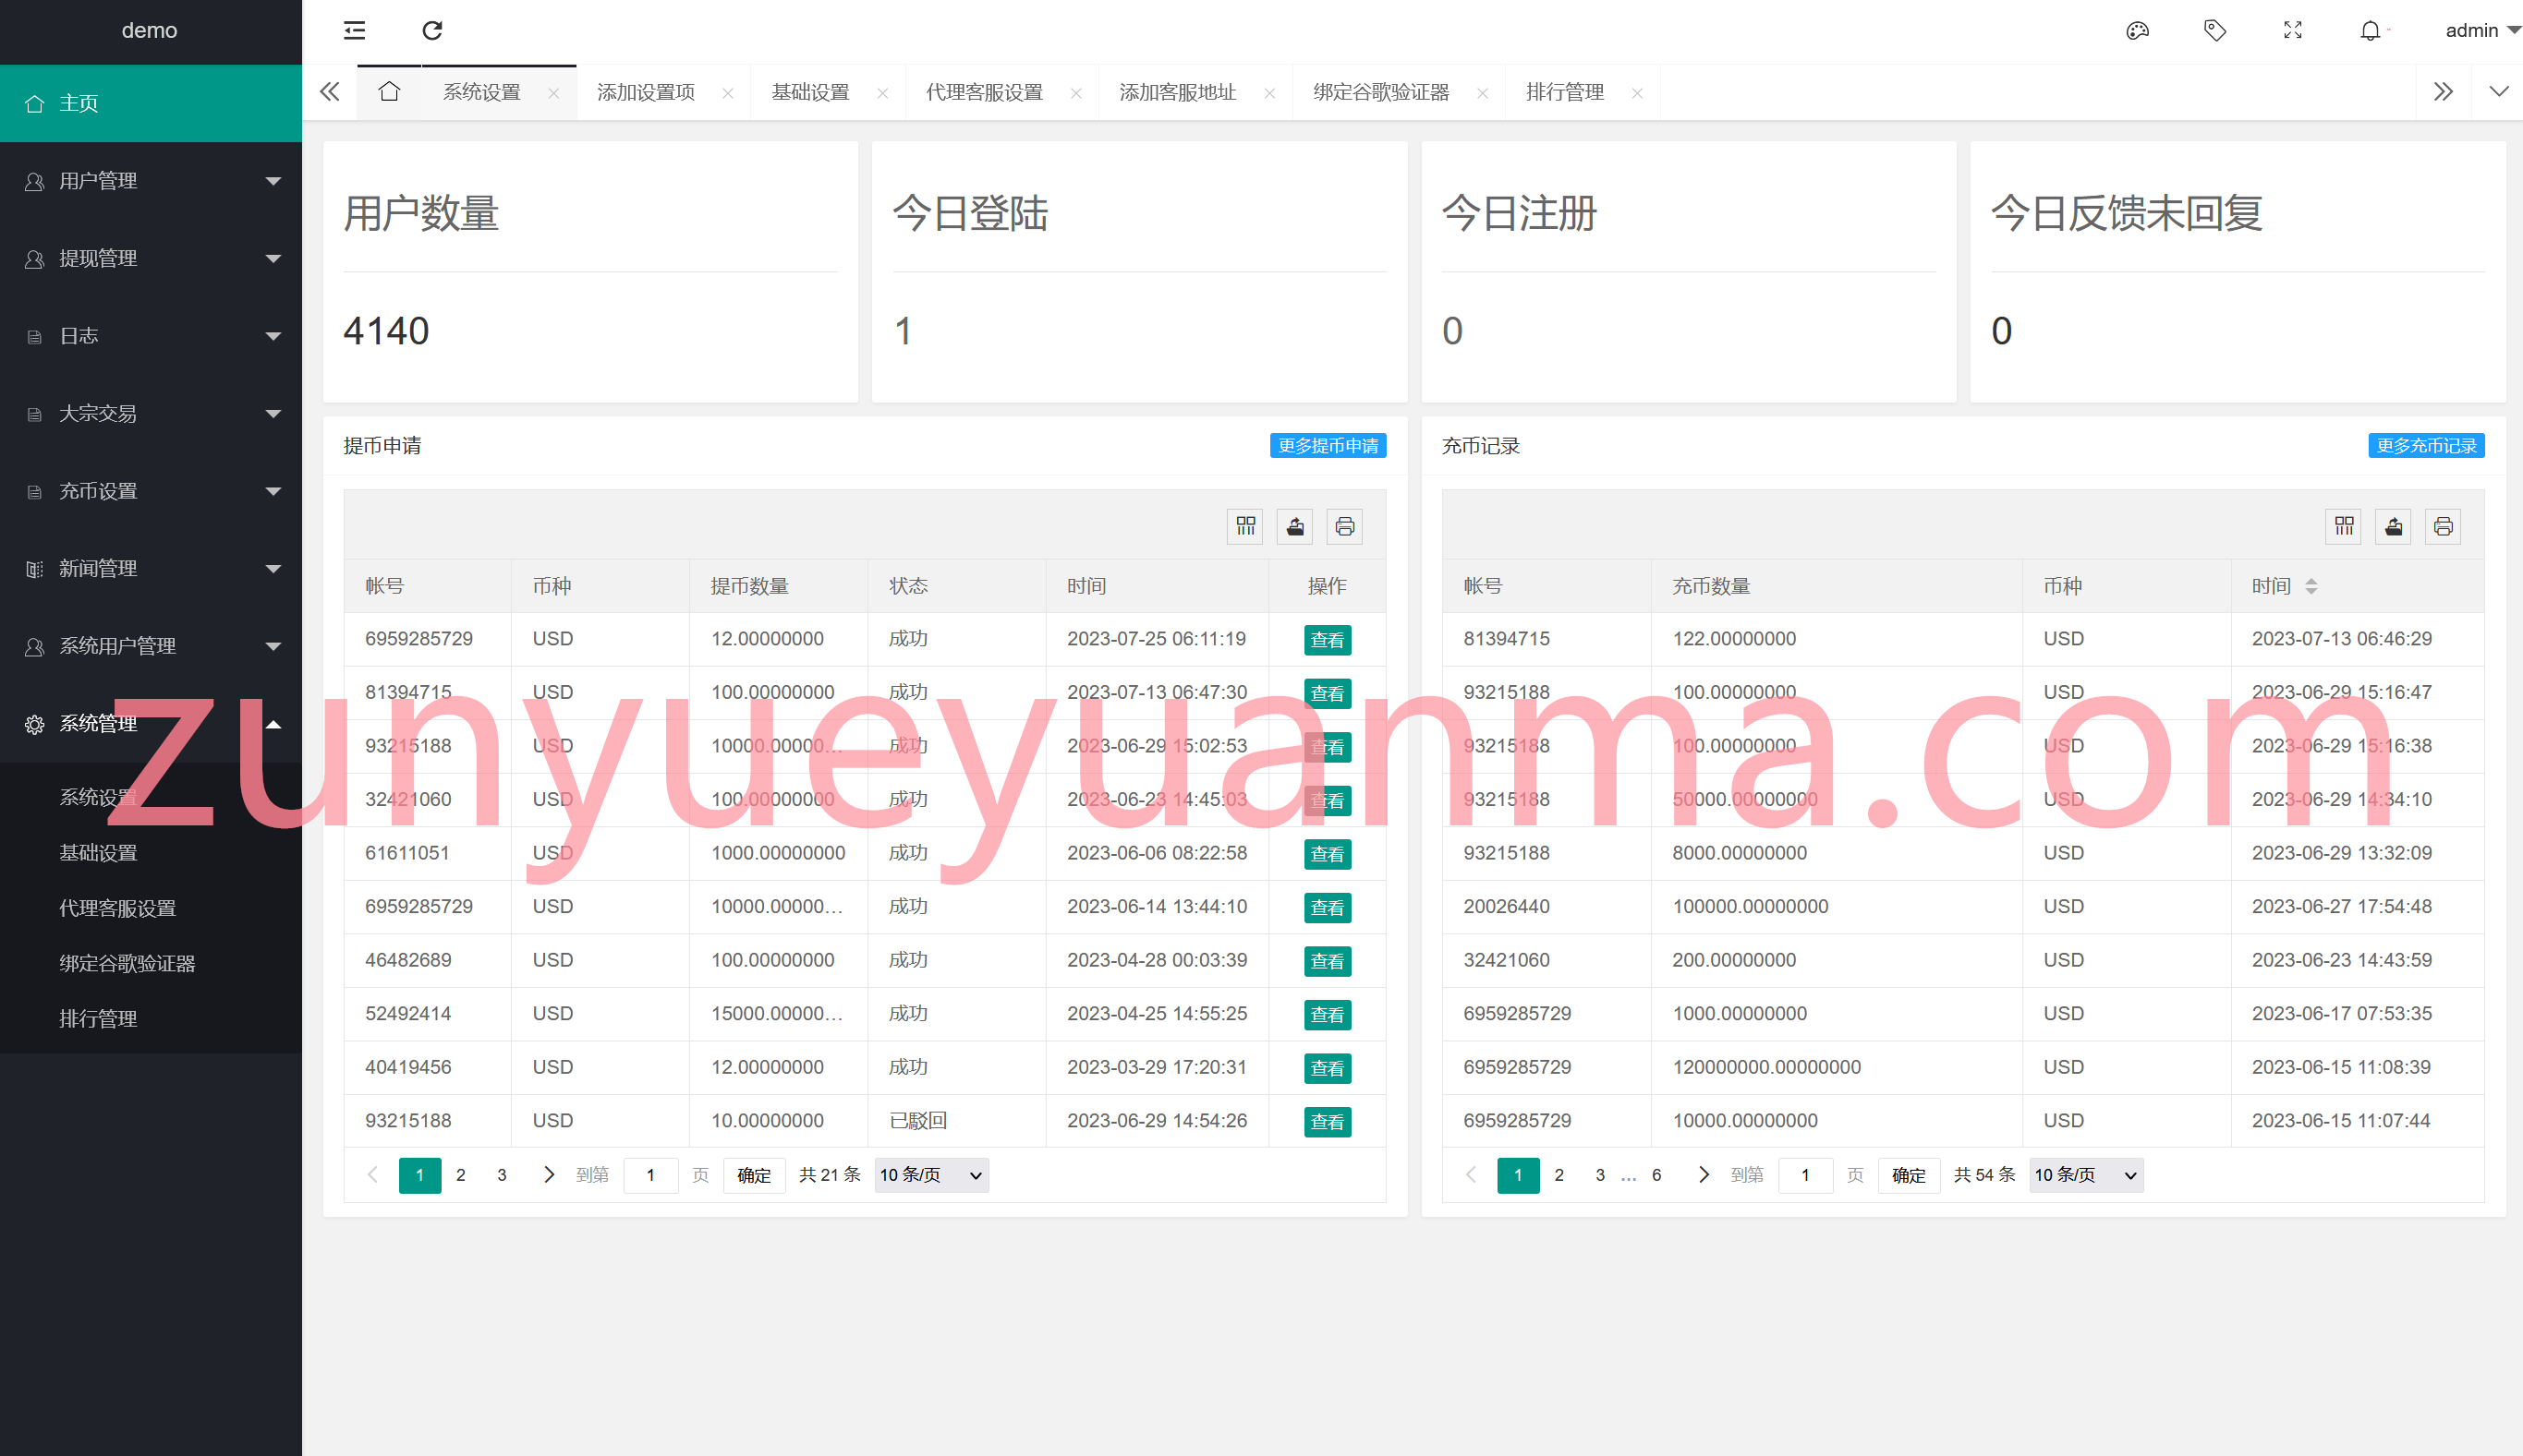Print the 提币申请 table
The height and width of the screenshot is (1456, 2523).
[x=1344, y=526]
